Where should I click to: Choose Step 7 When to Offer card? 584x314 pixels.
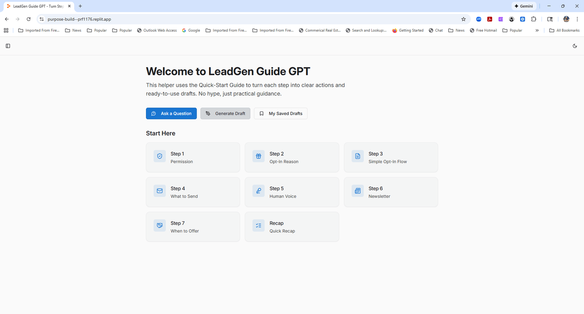click(x=193, y=227)
